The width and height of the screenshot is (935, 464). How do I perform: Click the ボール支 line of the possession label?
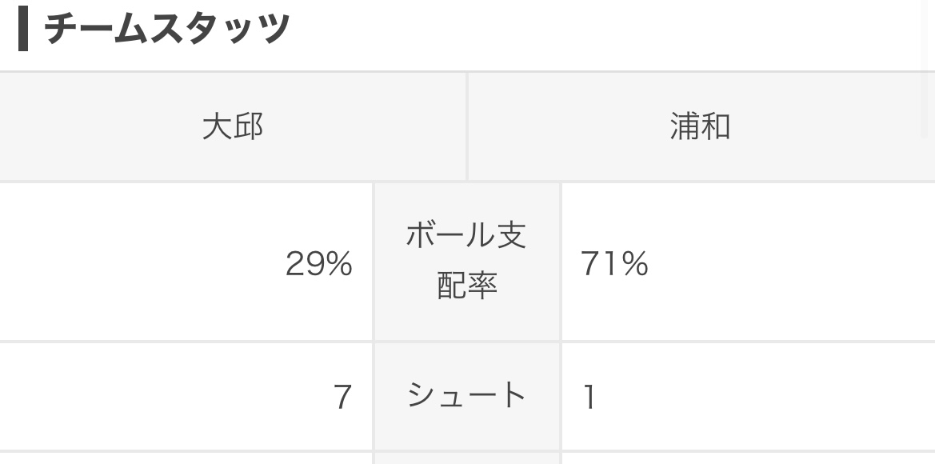[x=466, y=235]
